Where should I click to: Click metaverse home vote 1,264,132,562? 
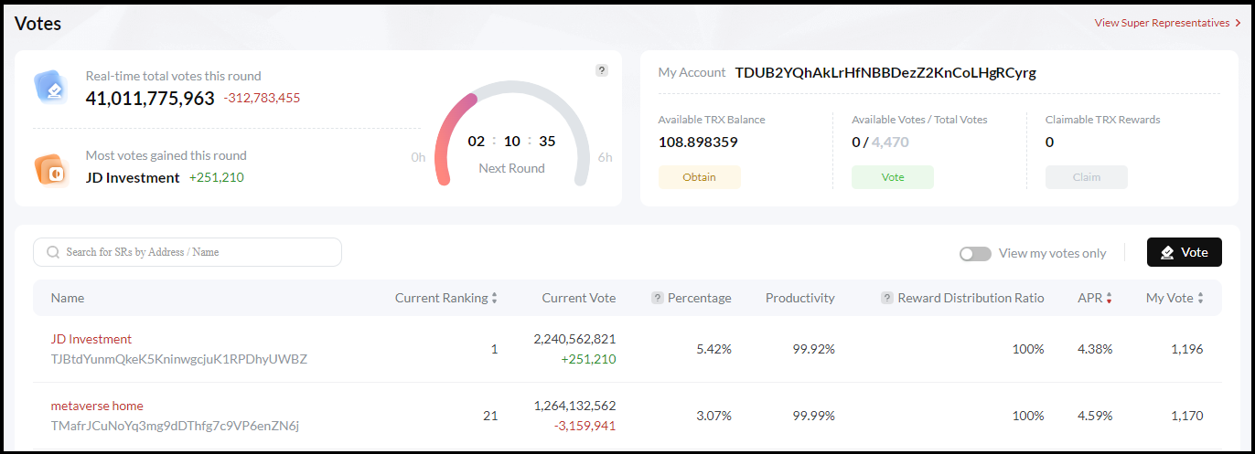click(574, 406)
